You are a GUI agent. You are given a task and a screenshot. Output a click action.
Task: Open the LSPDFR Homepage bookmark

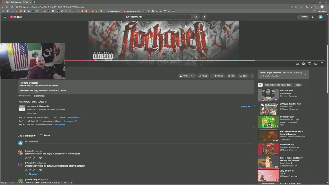(112, 11)
